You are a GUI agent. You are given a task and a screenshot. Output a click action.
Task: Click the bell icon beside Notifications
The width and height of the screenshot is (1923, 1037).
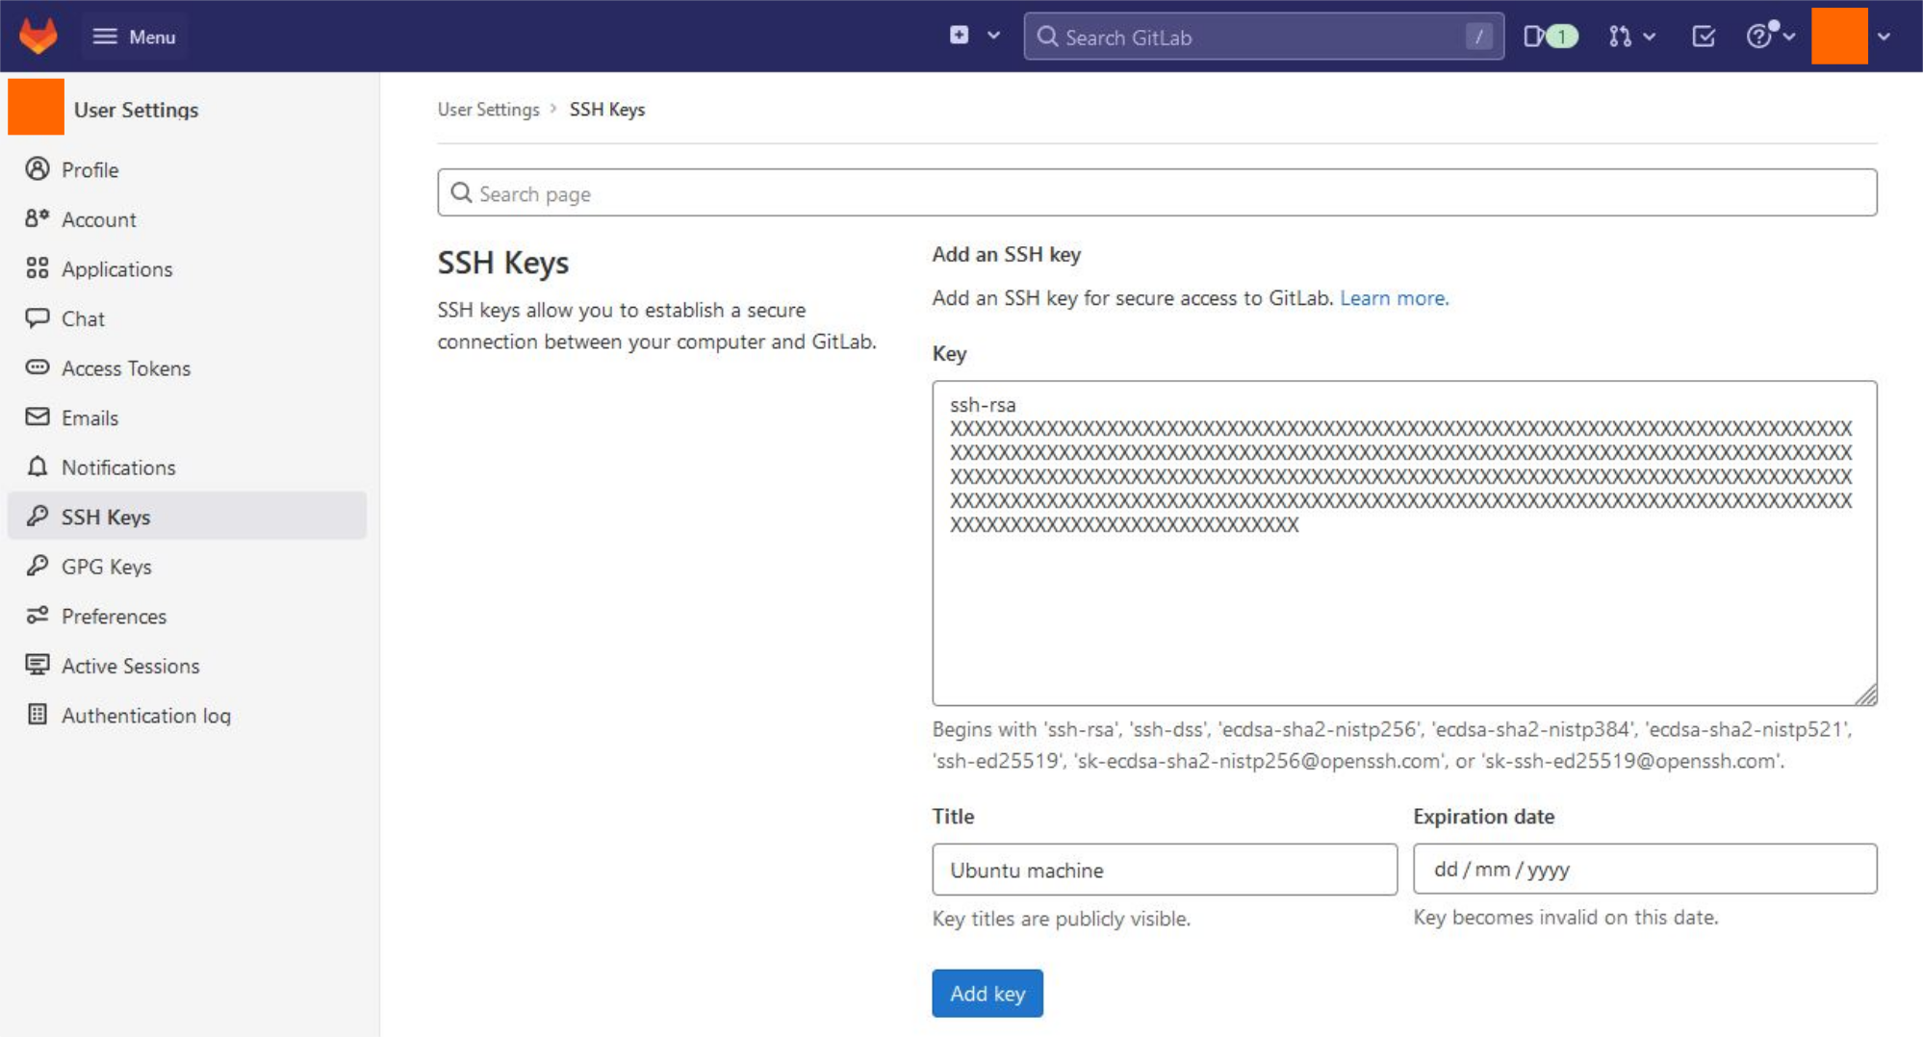(38, 467)
